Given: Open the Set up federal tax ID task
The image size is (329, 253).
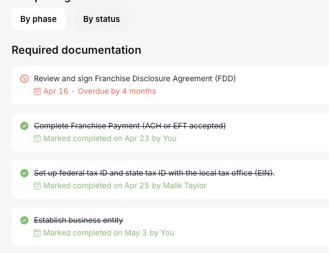Looking at the screenshot, I should (154, 173).
